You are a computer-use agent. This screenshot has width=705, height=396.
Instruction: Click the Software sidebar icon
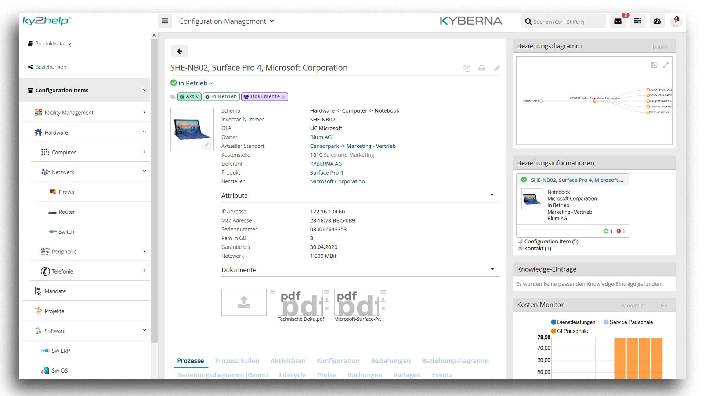37,331
